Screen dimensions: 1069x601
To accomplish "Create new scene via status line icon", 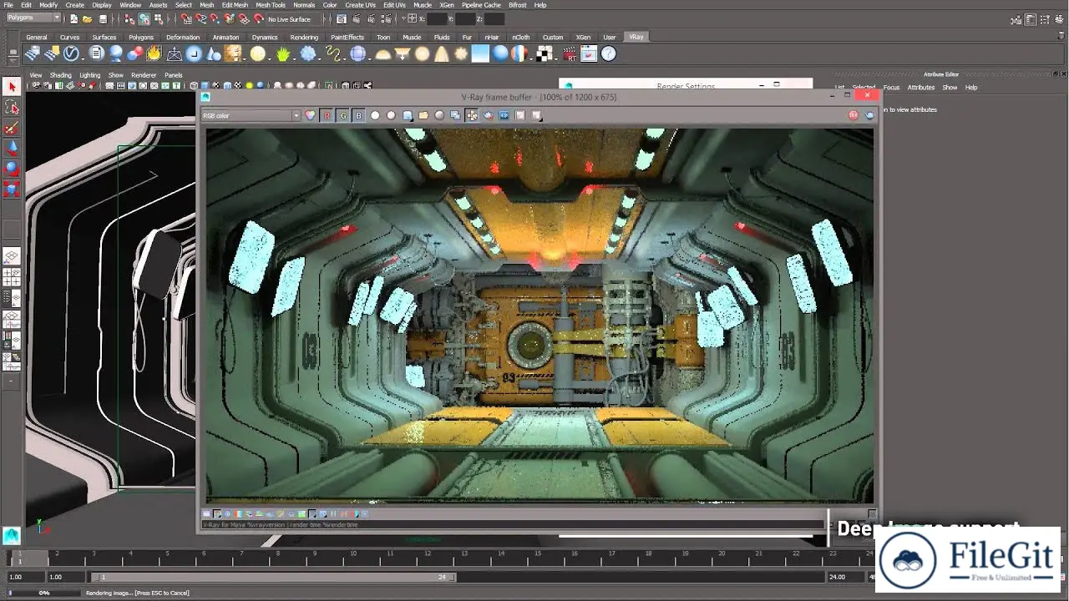I will tap(74, 18).
